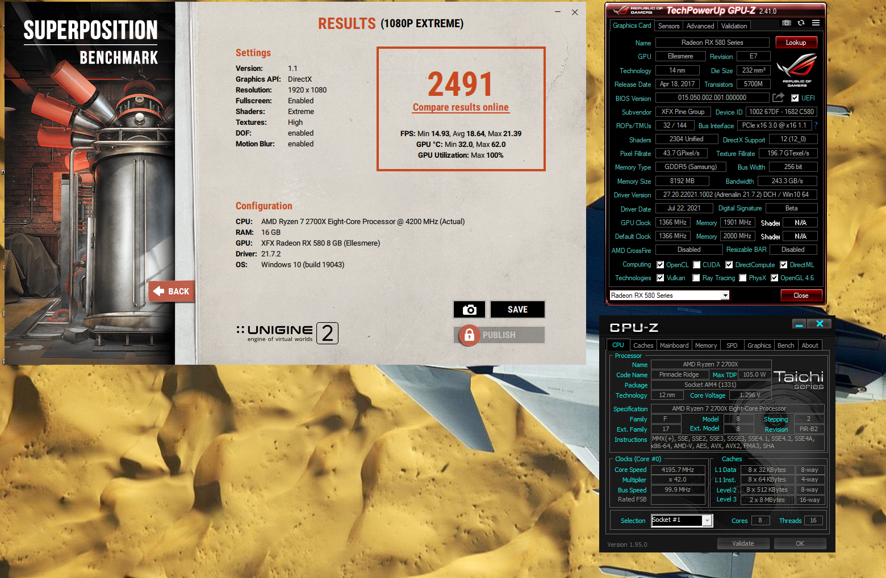Toggle the DirectML checkbox
This screenshot has width=886, height=578.
pos(784,265)
